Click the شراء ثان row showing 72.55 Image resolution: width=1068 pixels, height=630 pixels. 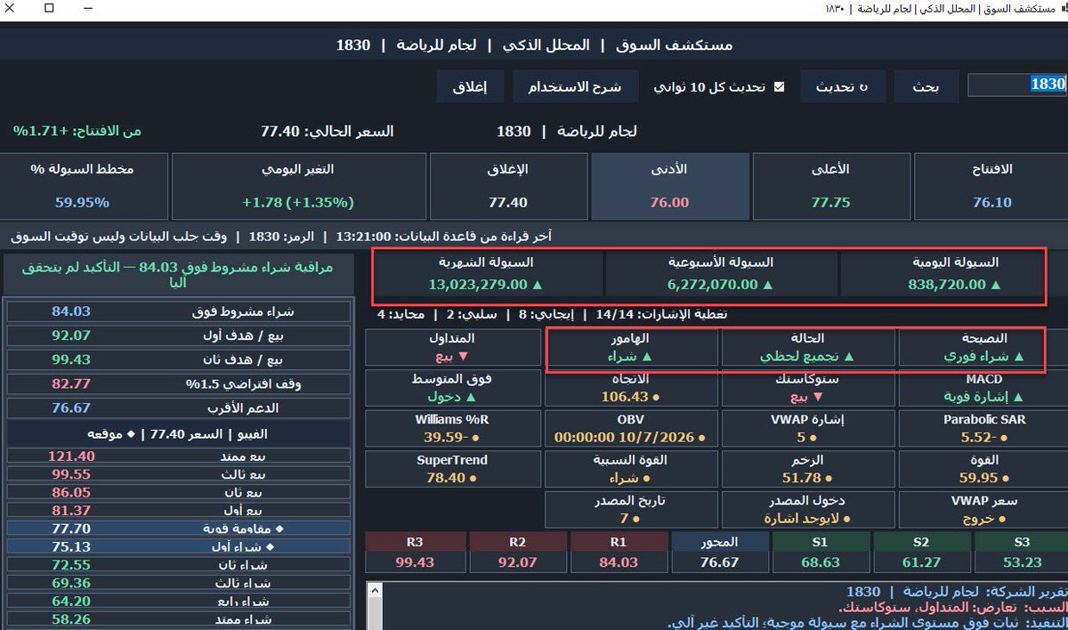coord(179,565)
